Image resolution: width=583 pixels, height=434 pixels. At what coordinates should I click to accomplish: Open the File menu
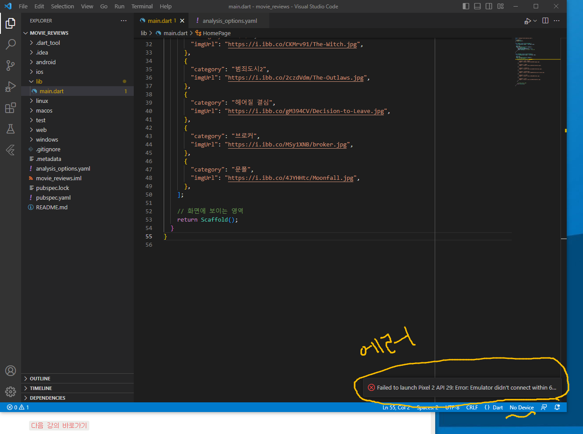pyautogui.click(x=23, y=6)
